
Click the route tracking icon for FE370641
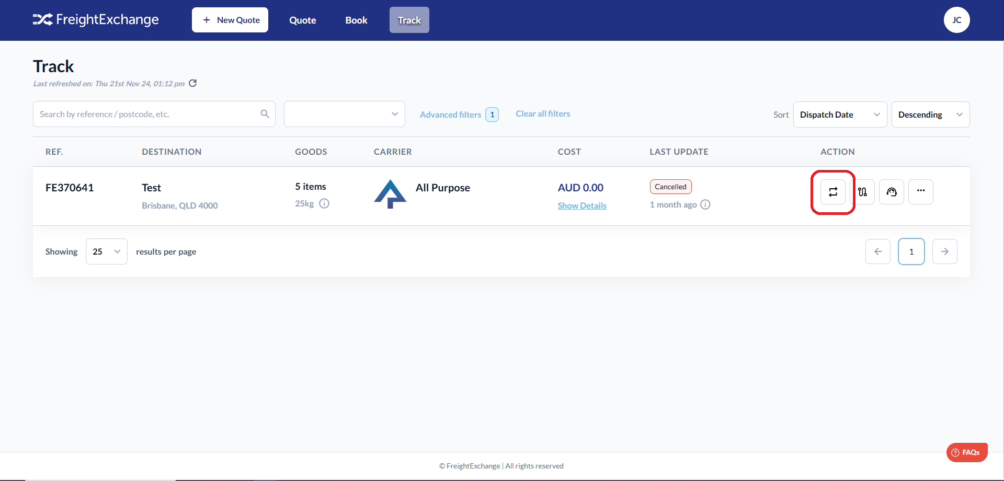pos(863,192)
